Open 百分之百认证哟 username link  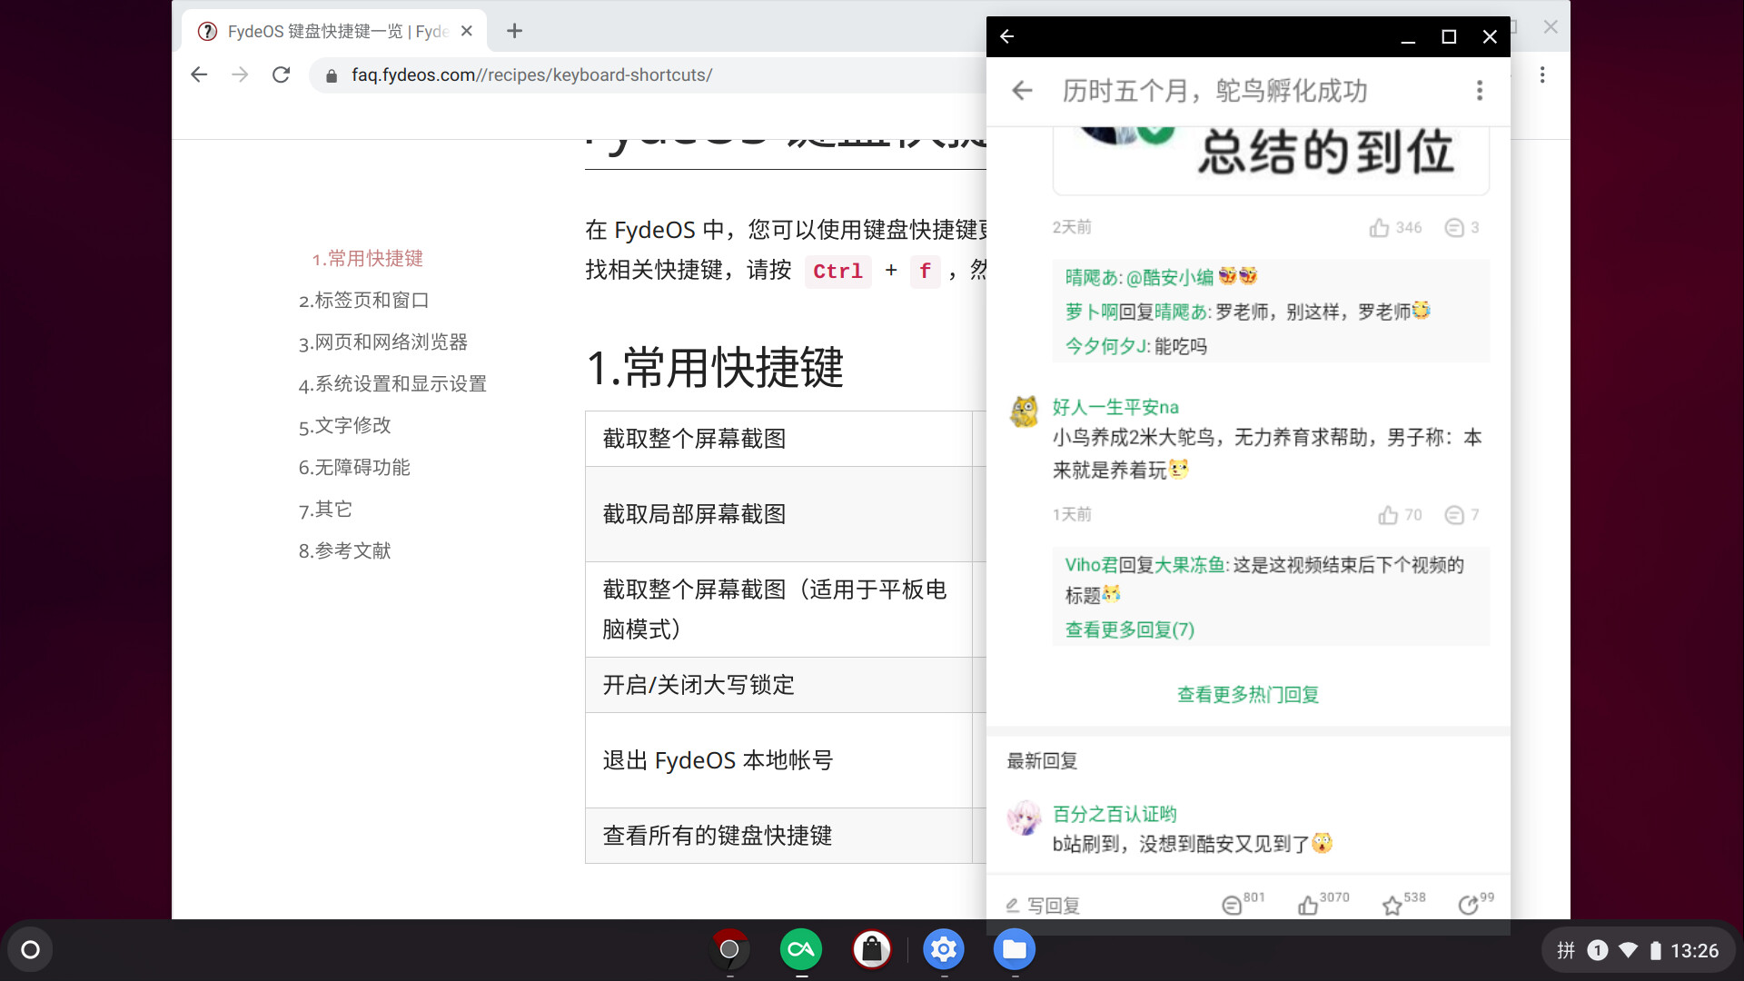click(1115, 814)
